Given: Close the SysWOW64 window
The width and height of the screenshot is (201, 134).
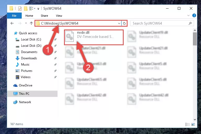Looking at the screenshot, I should (191, 8).
